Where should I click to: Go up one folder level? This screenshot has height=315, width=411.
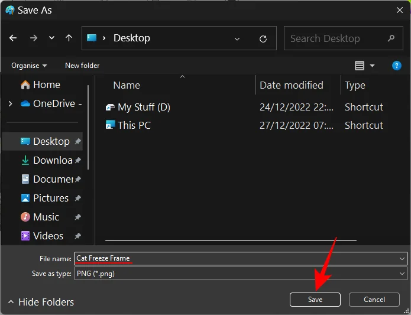(x=69, y=38)
